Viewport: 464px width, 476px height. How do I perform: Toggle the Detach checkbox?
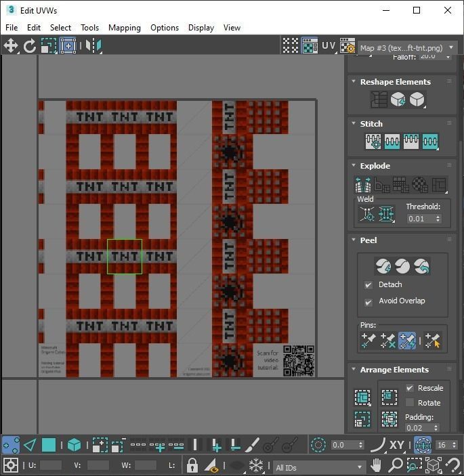[368, 285]
